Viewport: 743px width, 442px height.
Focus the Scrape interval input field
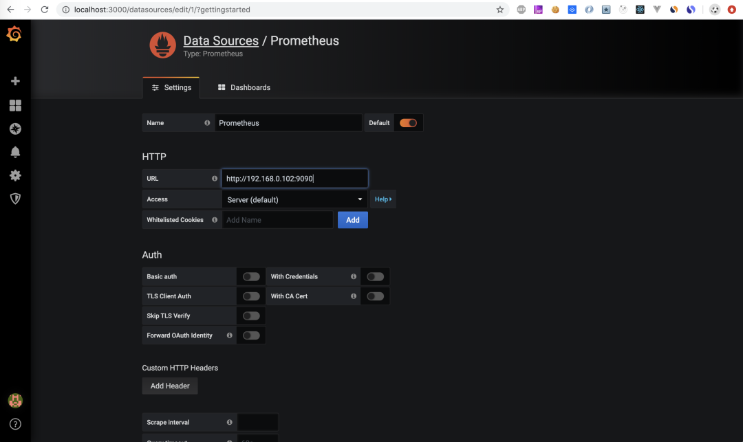[258, 422]
